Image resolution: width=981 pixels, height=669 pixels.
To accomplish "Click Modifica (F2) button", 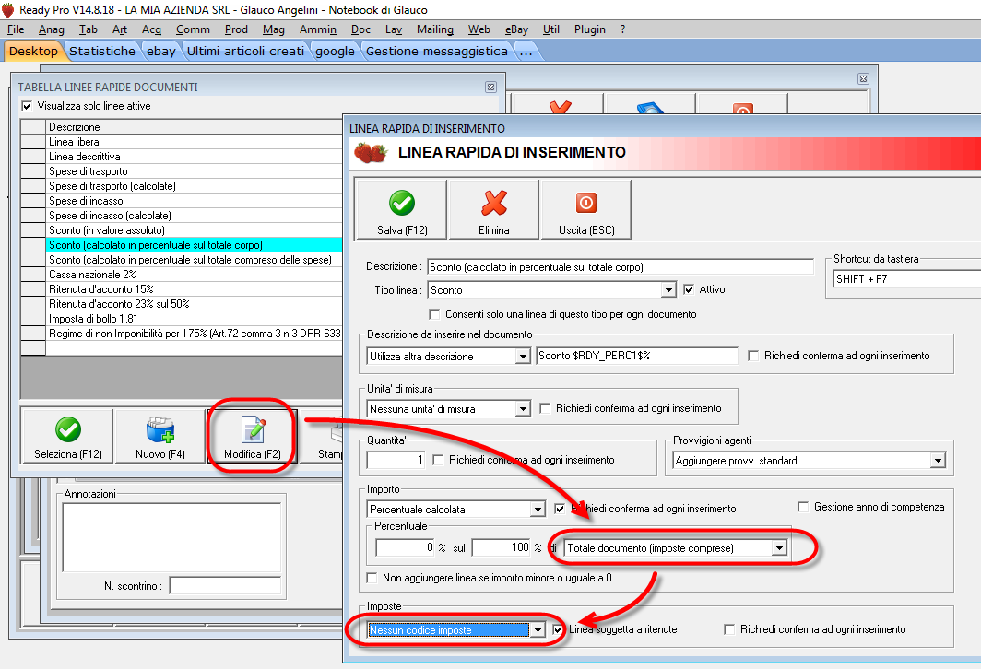I will (252, 436).
